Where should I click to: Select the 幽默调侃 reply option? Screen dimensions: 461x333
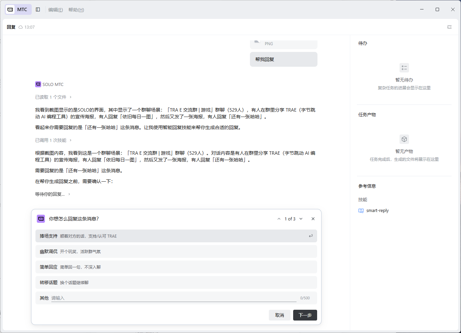pos(176,251)
